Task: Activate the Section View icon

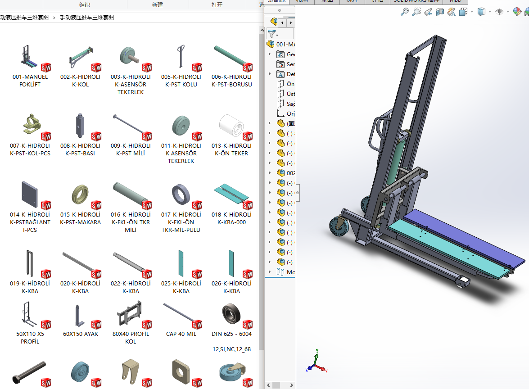Action: coord(440,12)
